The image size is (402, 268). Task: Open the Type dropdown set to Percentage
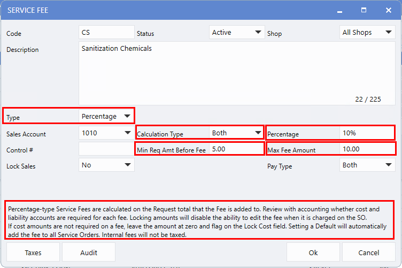coord(106,116)
